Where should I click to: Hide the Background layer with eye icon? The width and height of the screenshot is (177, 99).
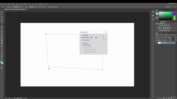(x=156, y=43)
